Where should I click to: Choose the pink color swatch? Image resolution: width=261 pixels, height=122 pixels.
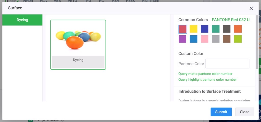[204, 39]
